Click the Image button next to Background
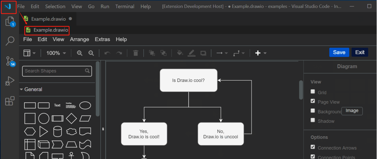The image size is (377, 159). point(352,111)
